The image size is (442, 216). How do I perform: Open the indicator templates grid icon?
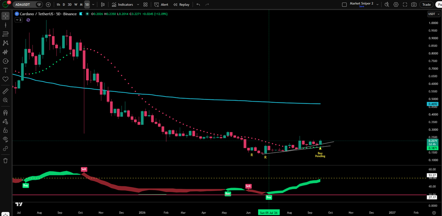click(x=145, y=4)
